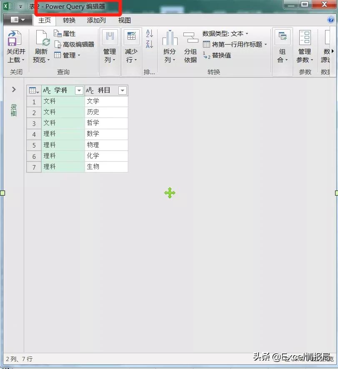Image resolution: width=338 pixels, height=369 pixels.
Task: Click the cell 数学
Action: [x=106, y=134]
